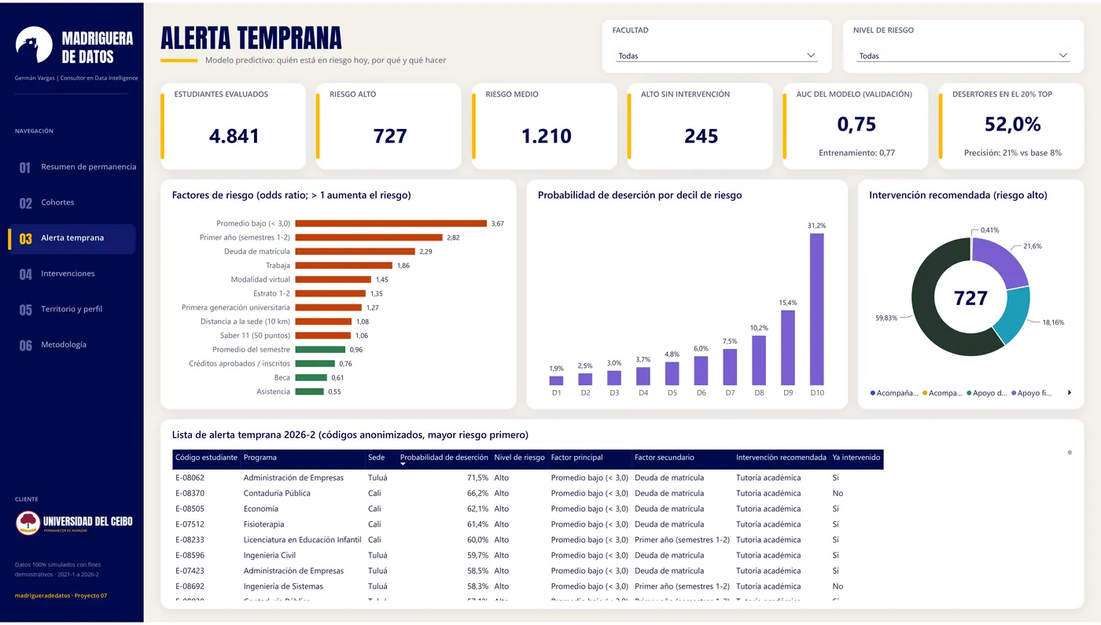Viewport: 1101px width, 625px height.
Task: Sort table by Código estudiante header
Action: point(206,458)
